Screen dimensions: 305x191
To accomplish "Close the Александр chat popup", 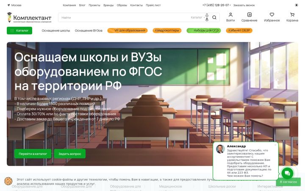I will point(275,145).
